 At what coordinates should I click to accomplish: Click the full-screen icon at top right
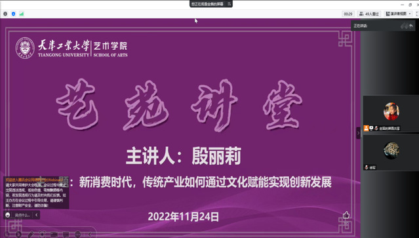tap(417, 14)
